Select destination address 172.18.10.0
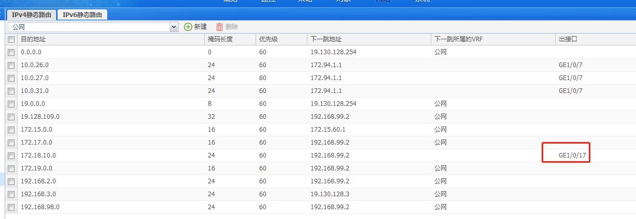Image resolution: width=636 pixels, height=219 pixels. 38,155
